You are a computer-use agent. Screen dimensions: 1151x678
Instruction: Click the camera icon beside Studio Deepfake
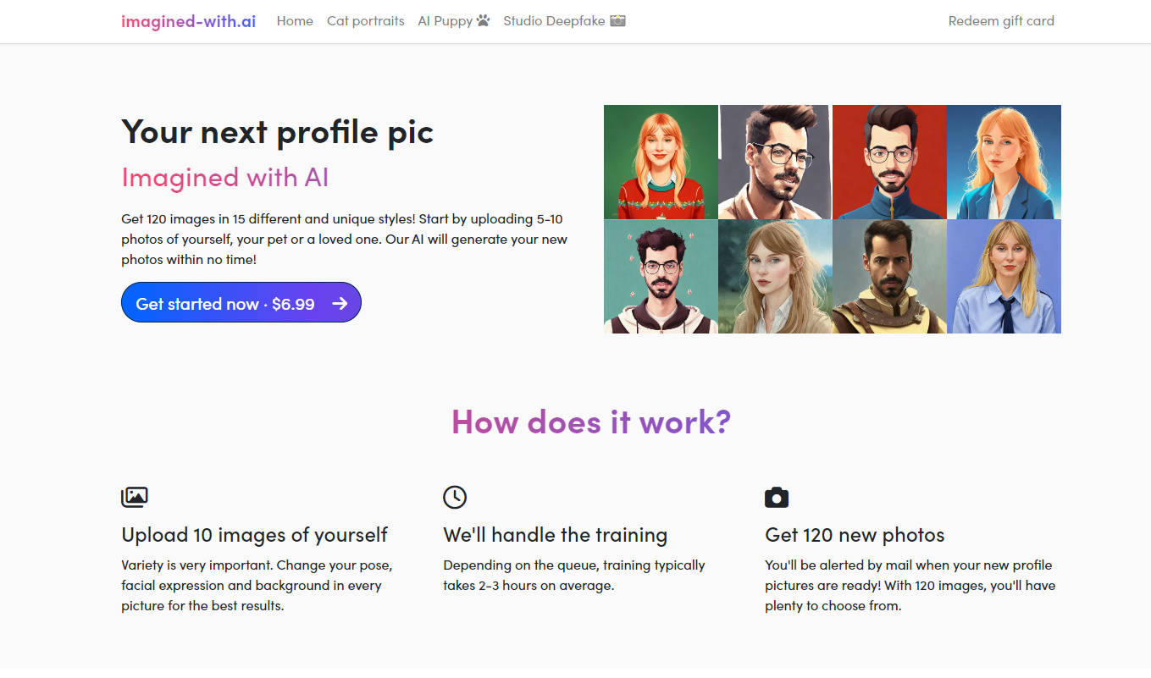coord(617,20)
